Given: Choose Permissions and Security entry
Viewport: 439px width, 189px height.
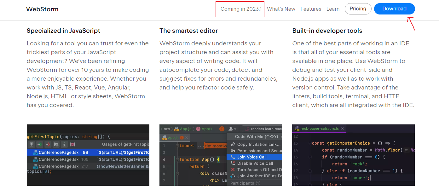Looking at the screenshot, I should point(254,151).
